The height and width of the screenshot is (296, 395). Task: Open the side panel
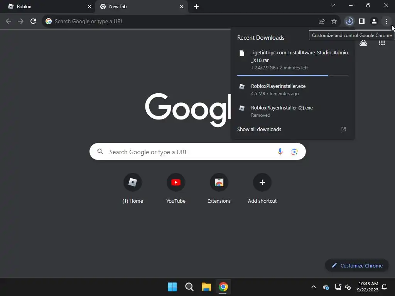362,22
